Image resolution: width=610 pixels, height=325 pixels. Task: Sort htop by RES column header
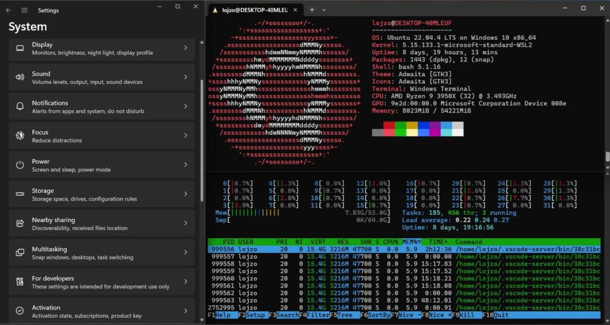tap(343, 242)
